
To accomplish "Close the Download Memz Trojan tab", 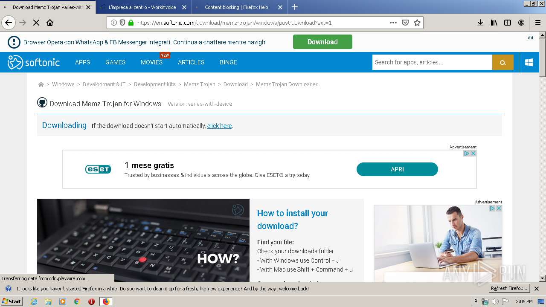I will coord(88,7).
